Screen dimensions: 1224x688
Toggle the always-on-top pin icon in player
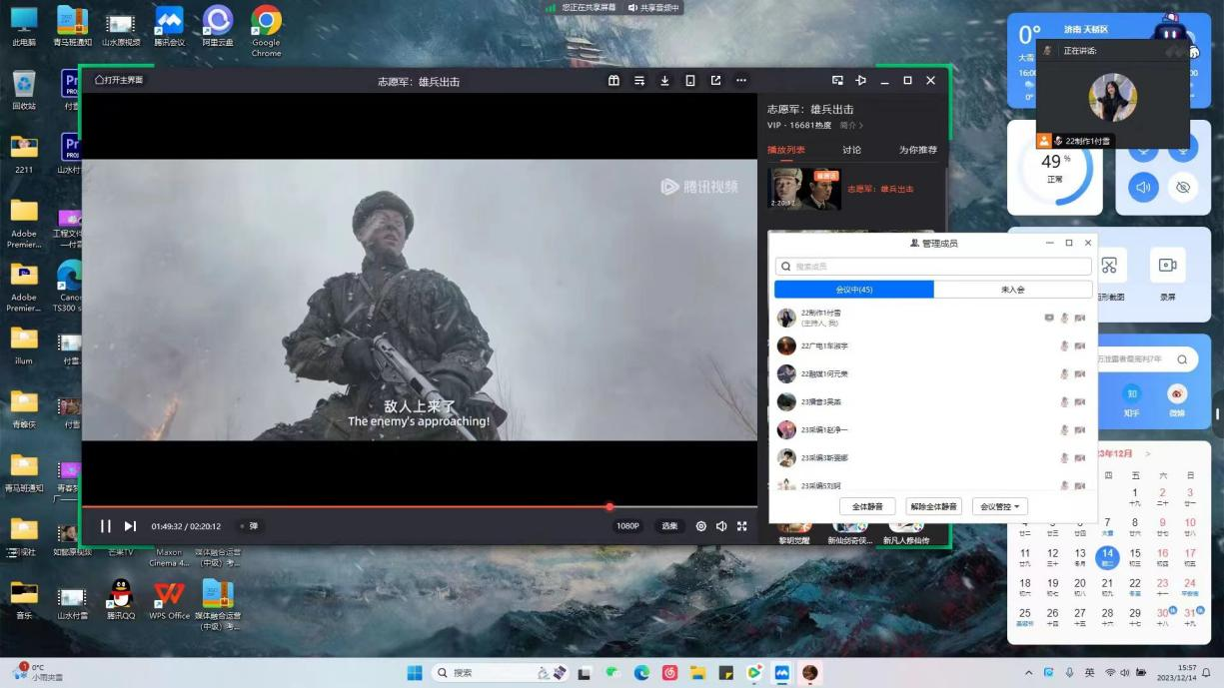point(861,81)
